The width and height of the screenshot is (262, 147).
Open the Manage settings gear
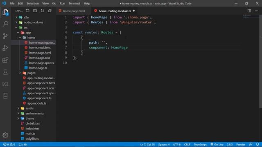(x=5, y=135)
